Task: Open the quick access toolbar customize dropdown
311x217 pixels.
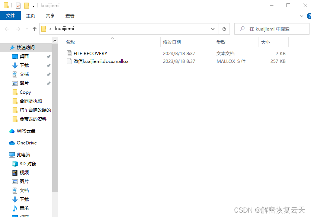Action: 33,5
